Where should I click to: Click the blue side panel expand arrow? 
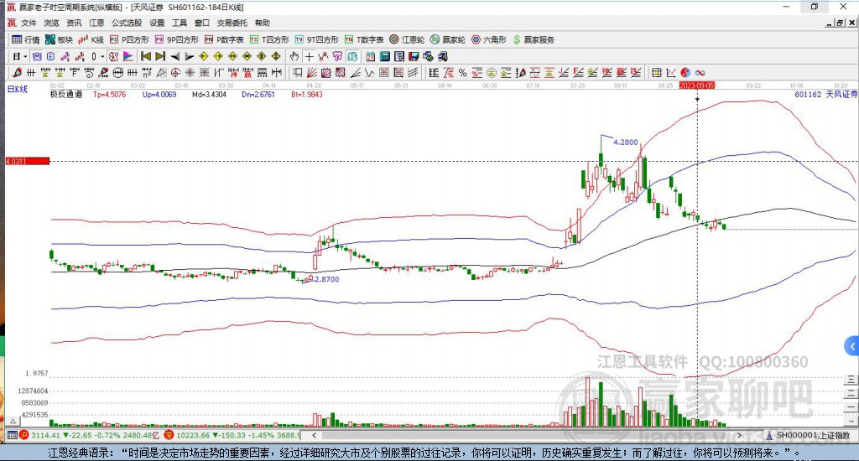852,346
